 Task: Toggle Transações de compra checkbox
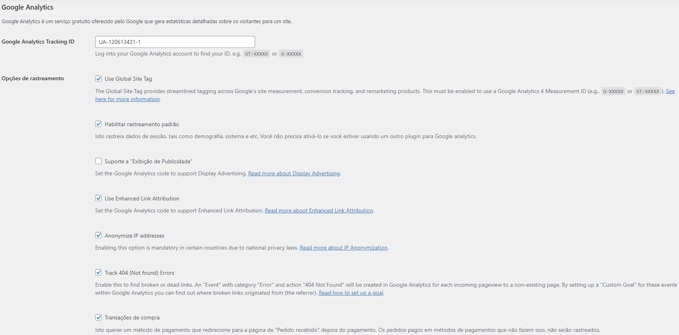coord(98,317)
